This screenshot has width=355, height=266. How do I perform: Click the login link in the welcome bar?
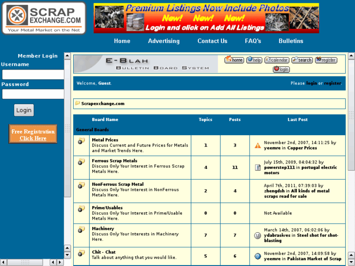pyautogui.click(x=312, y=83)
